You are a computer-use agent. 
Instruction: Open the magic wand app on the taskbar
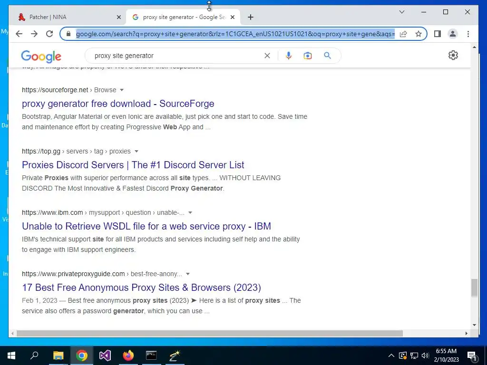[x=175, y=355]
